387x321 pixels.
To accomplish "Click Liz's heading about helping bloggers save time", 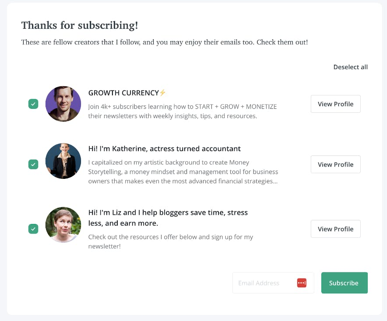I will (x=168, y=218).
